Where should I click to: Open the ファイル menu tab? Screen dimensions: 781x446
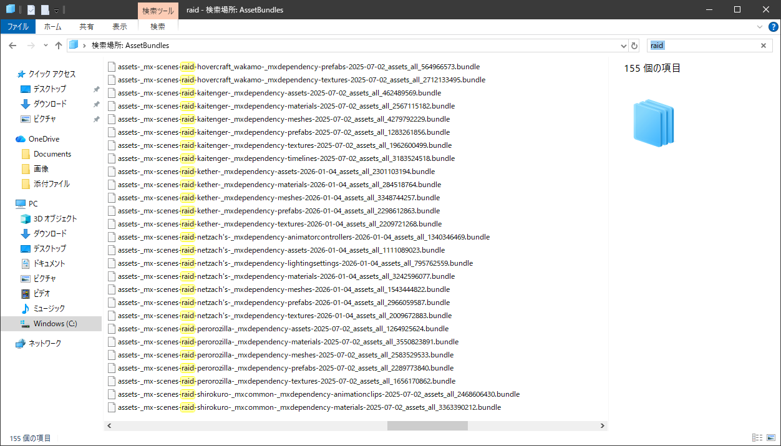[x=17, y=27]
